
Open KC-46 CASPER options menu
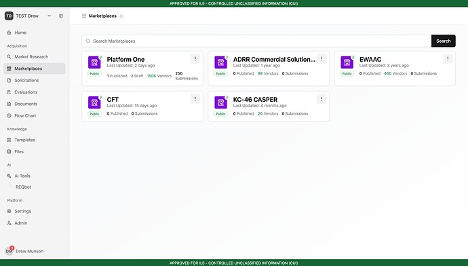[x=321, y=99]
